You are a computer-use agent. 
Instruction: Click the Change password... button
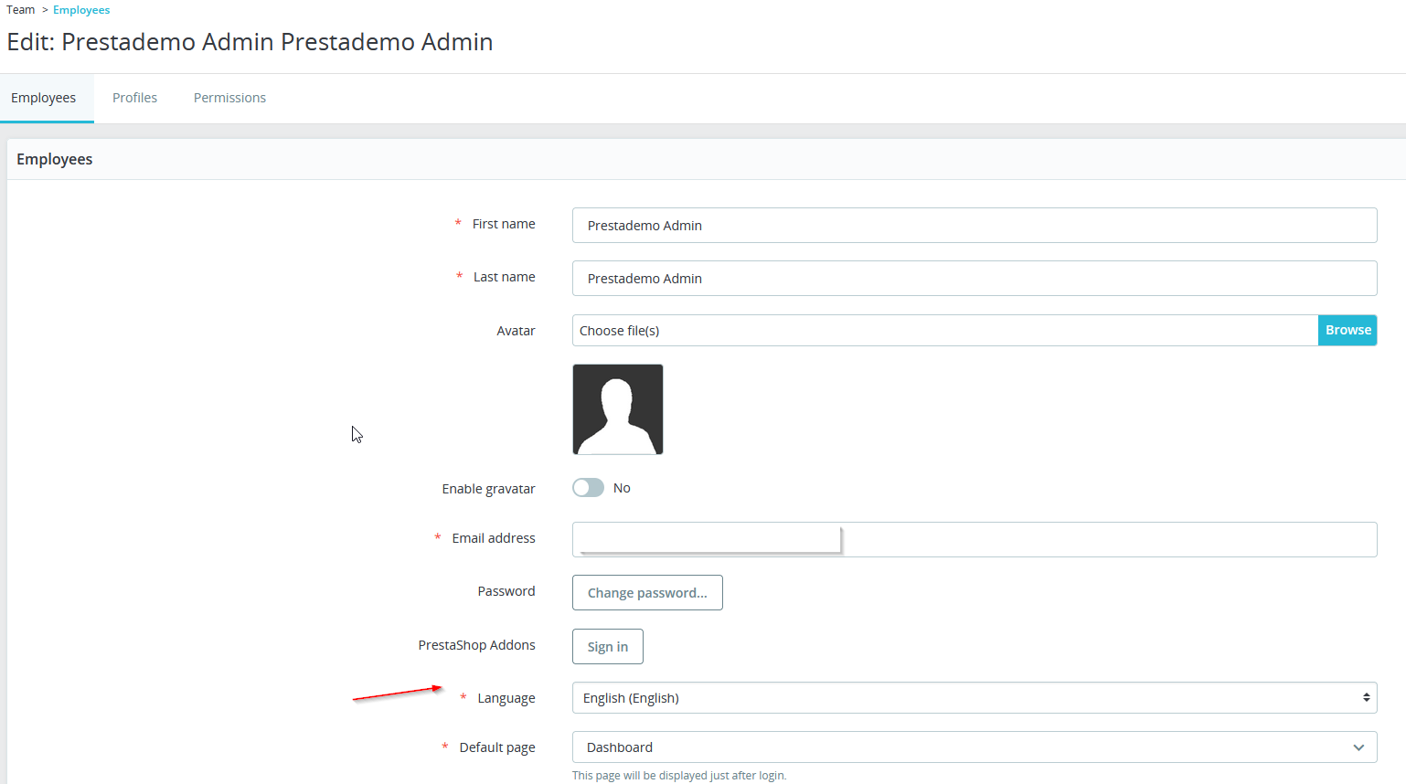click(647, 593)
